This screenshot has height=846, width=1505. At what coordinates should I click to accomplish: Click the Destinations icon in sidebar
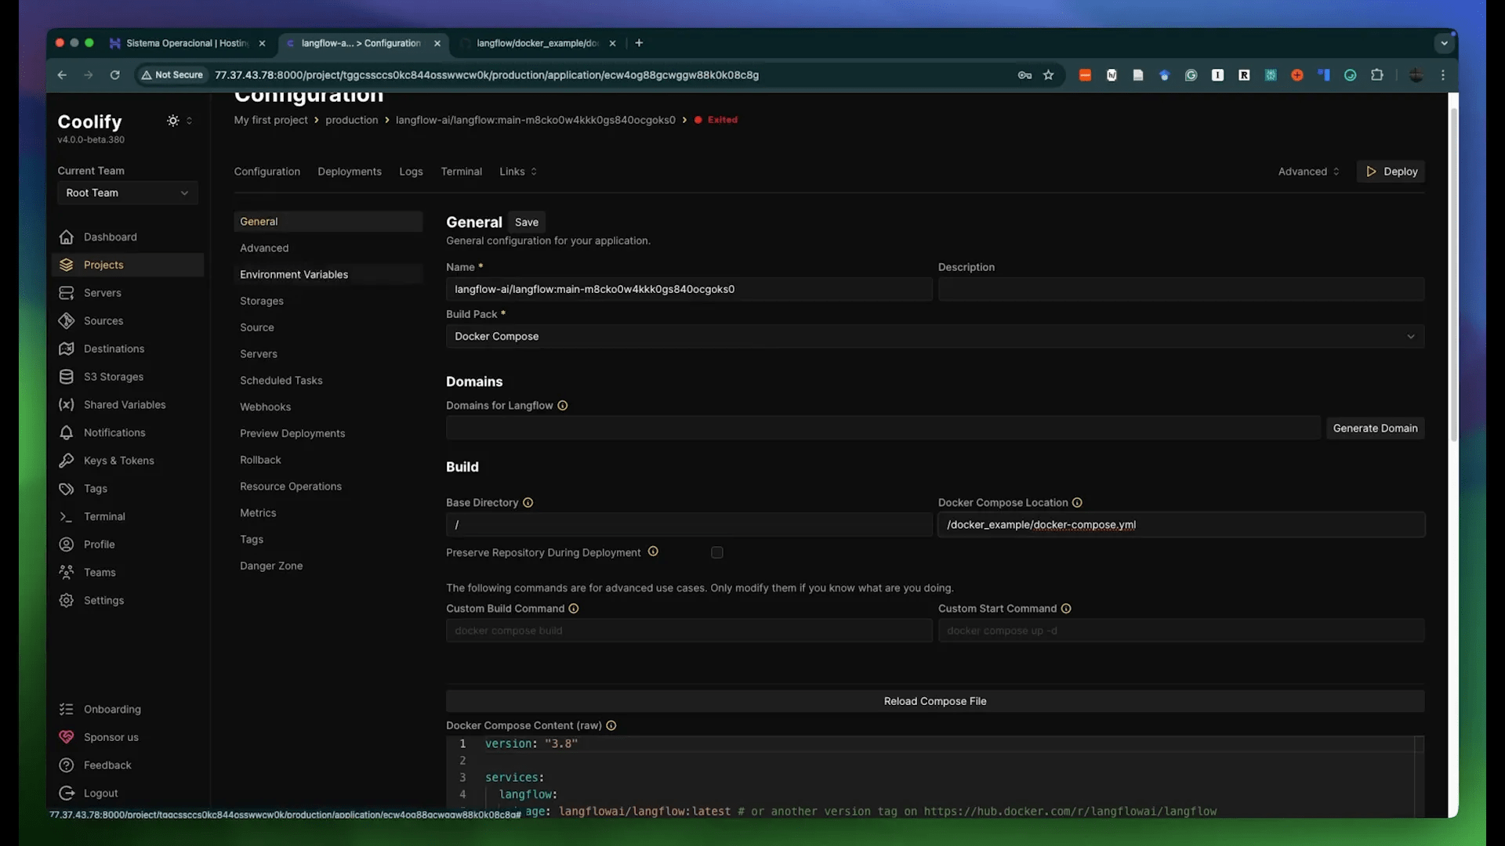click(67, 349)
